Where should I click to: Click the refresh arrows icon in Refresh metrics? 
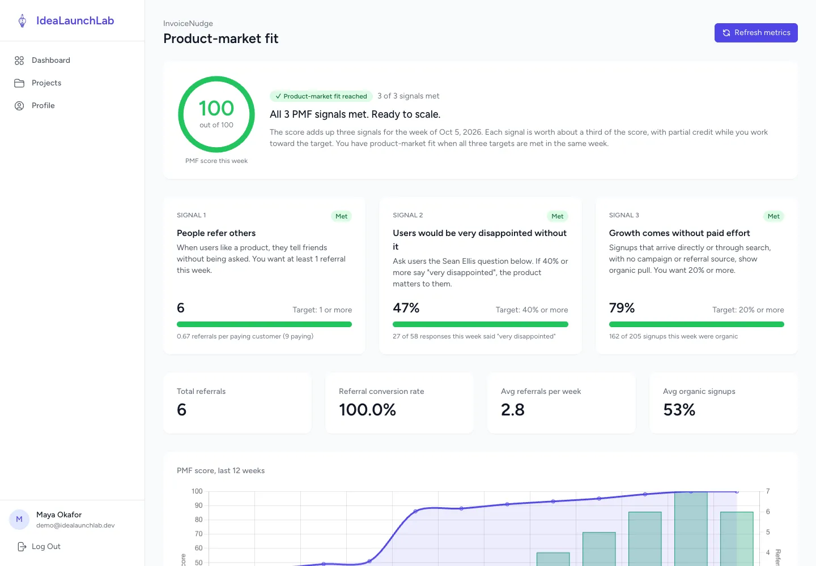pyautogui.click(x=726, y=33)
